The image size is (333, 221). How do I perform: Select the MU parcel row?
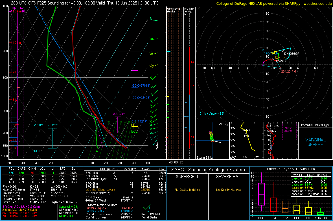click(x=43, y=182)
